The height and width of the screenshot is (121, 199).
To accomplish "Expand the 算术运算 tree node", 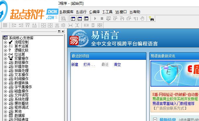I will [5, 46].
